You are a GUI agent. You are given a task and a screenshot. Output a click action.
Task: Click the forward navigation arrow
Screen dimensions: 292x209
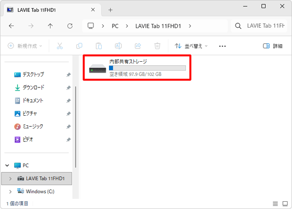click(x=31, y=26)
